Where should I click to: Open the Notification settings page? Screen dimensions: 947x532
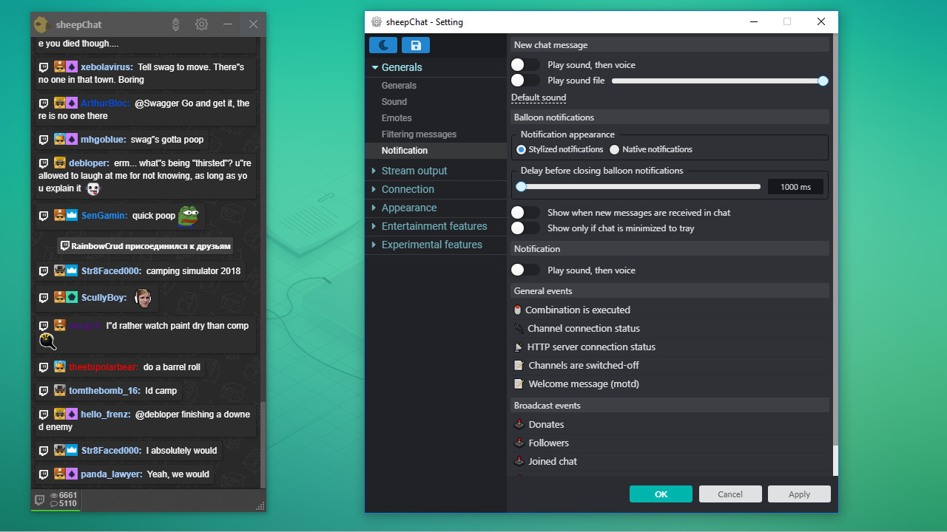tap(403, 150)
